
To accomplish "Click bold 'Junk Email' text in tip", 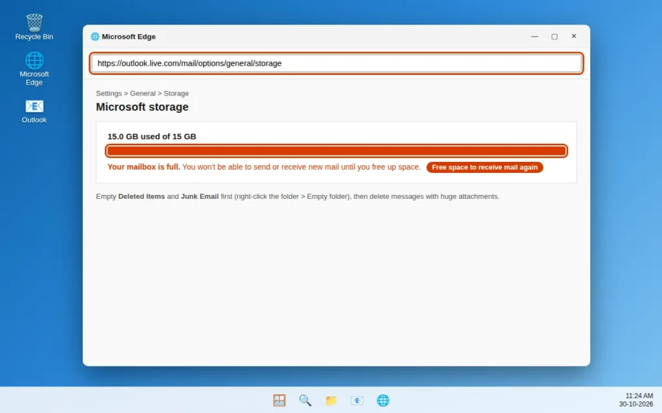I will (x=200, y=196).
